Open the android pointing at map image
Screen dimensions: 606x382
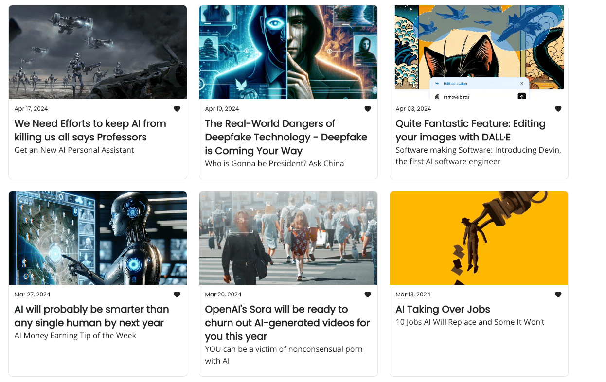point(98,238)
